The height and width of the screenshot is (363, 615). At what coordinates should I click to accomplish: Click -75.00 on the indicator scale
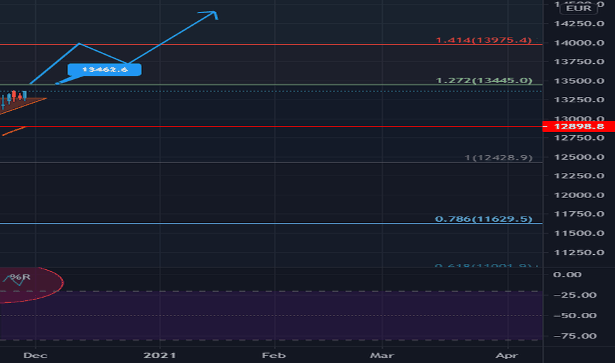(575, 336)
